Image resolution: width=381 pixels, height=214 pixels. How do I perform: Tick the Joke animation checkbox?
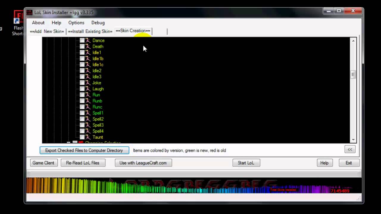pyautogui.click(x=82, y=83)
